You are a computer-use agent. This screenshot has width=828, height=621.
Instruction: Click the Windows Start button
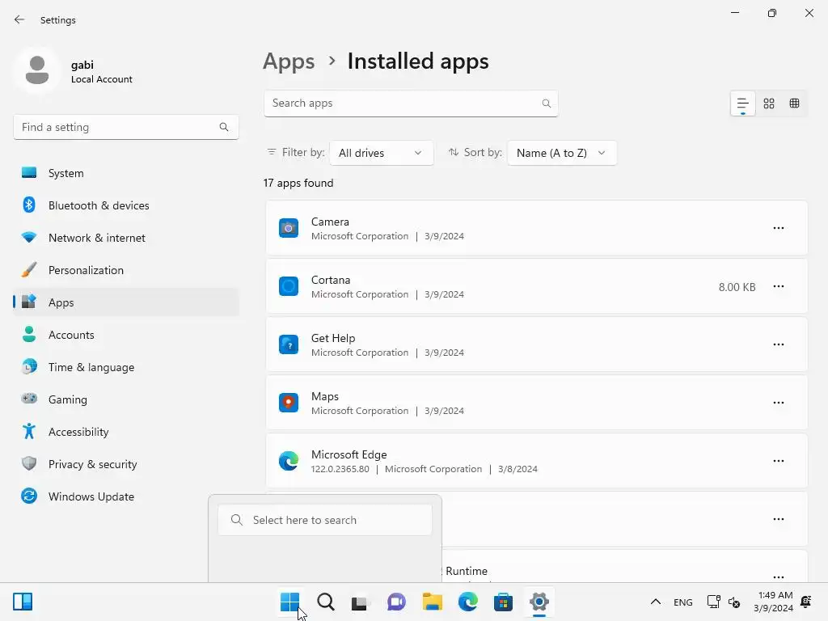click(290, 602)
